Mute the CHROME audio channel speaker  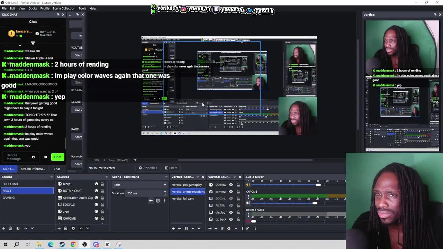pyautogui.click(x=248, y=203)
